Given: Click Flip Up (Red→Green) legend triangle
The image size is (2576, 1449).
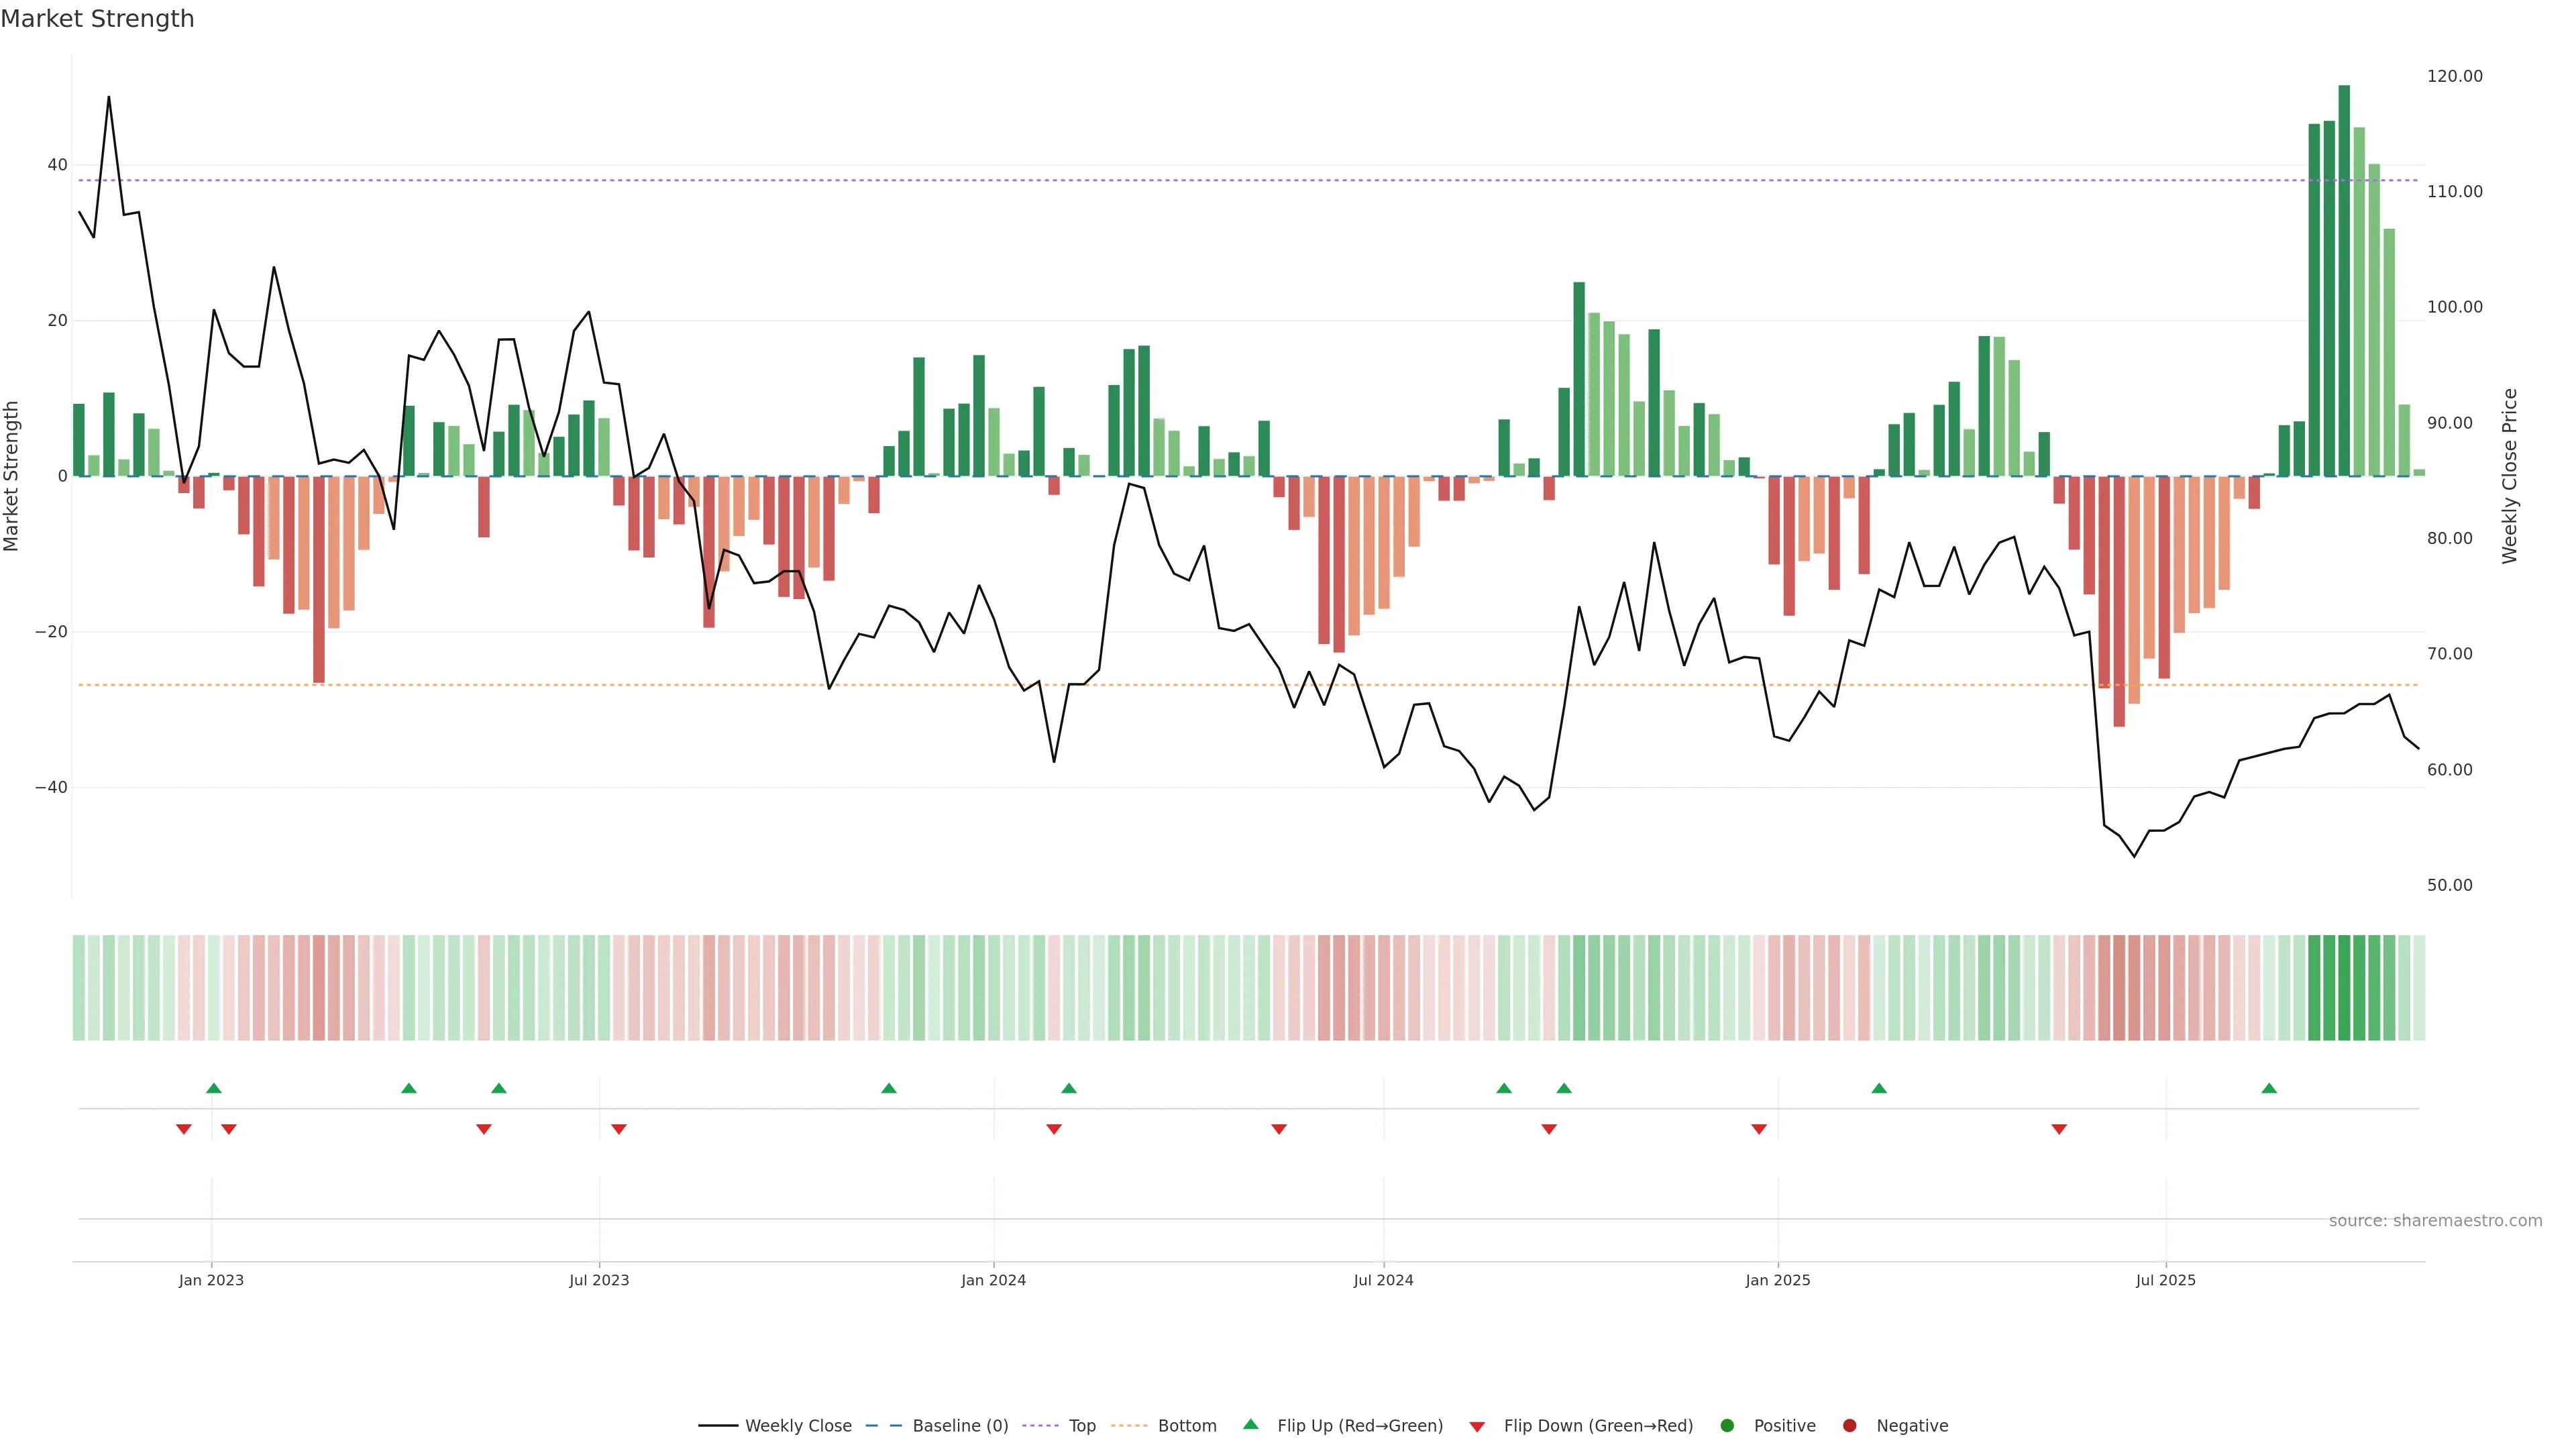Looking at the screenshot, I should point(1250,1425).
